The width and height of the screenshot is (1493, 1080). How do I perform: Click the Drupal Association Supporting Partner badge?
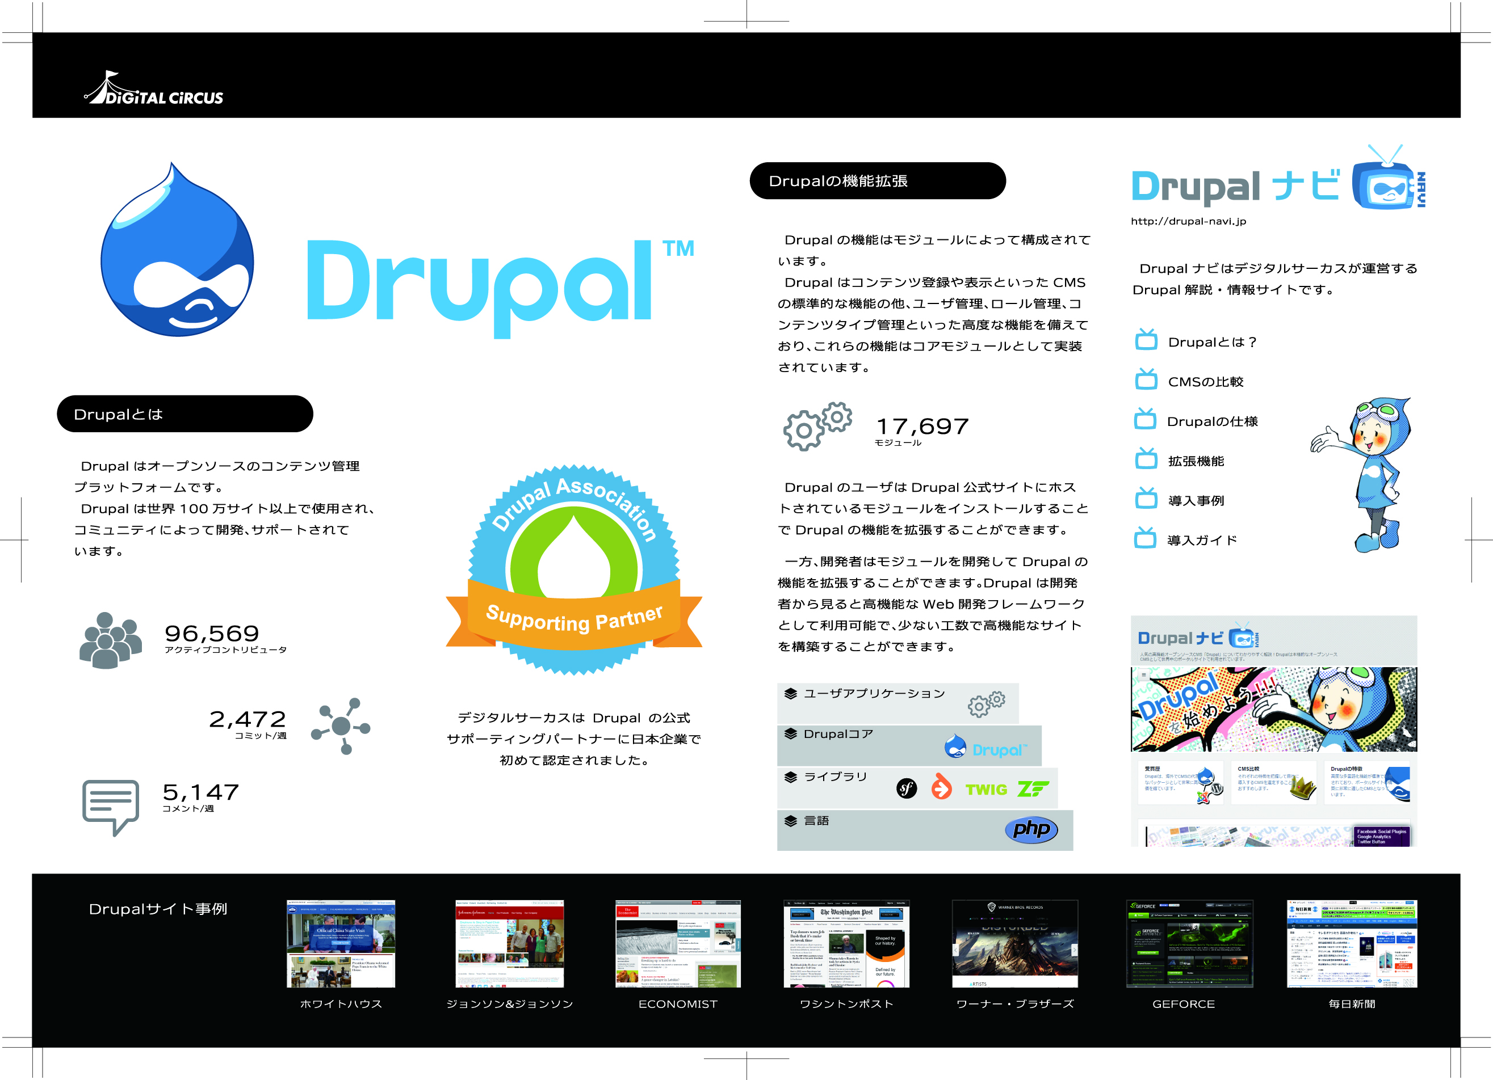[x=574, y=569]
